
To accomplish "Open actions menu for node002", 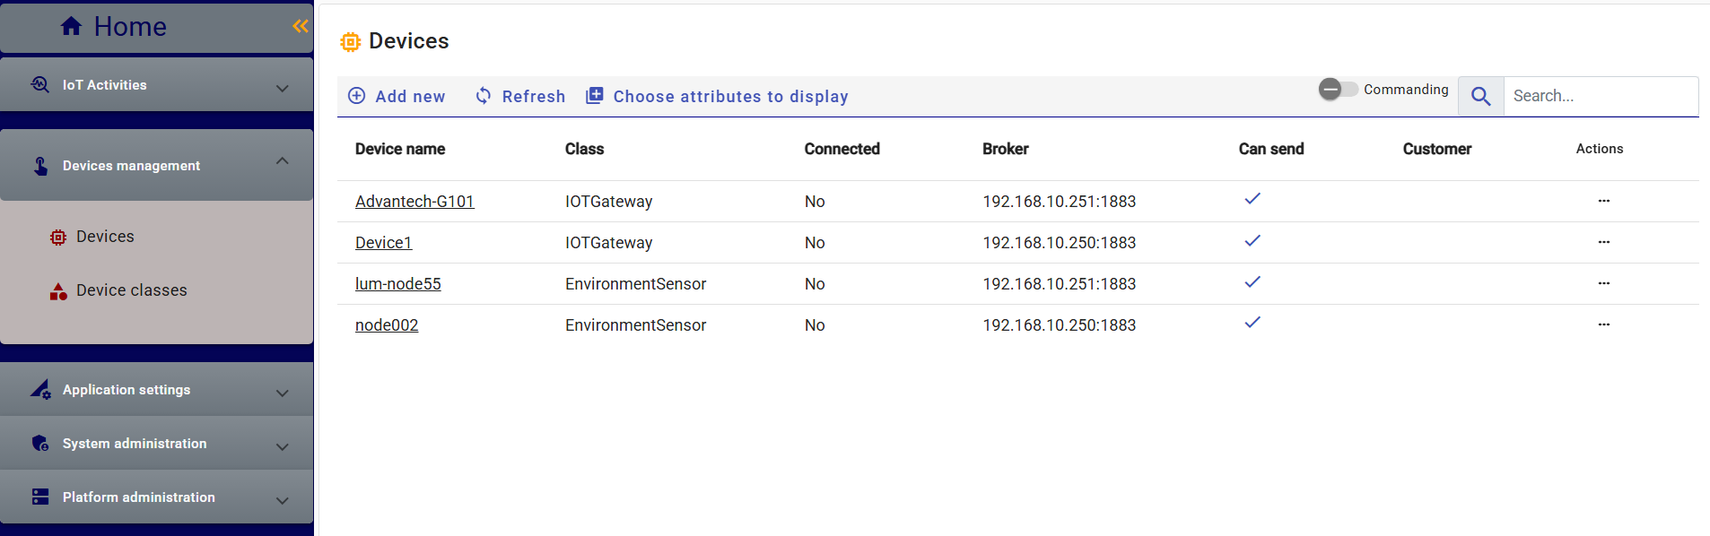I will click(1603, 324).
